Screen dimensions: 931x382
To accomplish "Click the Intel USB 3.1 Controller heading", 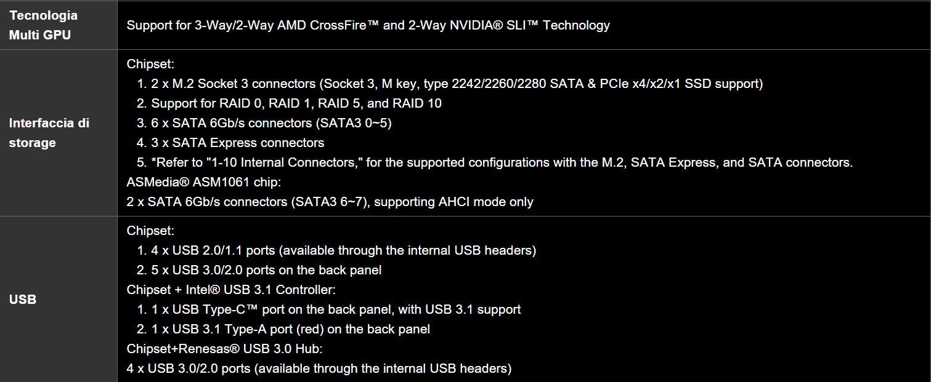I will [x=231, y=290].
